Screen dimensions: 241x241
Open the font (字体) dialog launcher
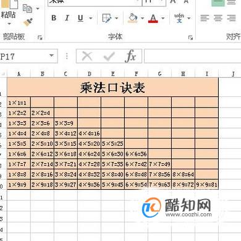tap(190, 38)
